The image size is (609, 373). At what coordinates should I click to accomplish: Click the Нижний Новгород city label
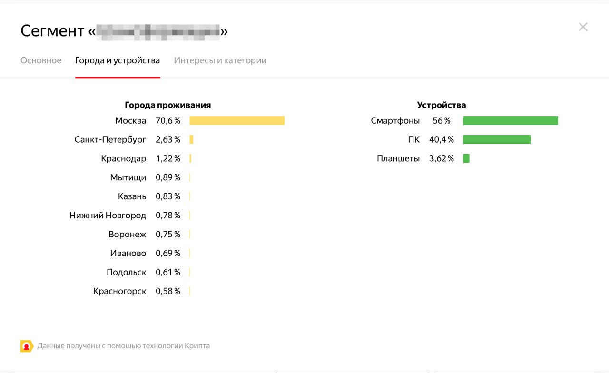pyautogui.click(x=108, y=216)
